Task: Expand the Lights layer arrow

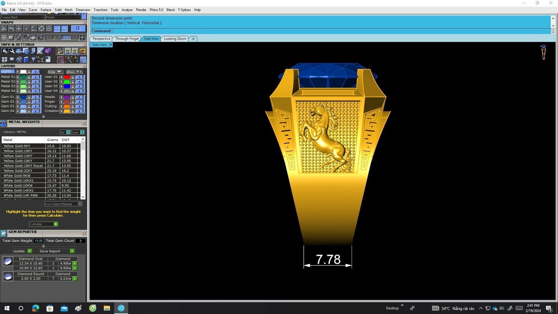Action: [x=18, y=72]
